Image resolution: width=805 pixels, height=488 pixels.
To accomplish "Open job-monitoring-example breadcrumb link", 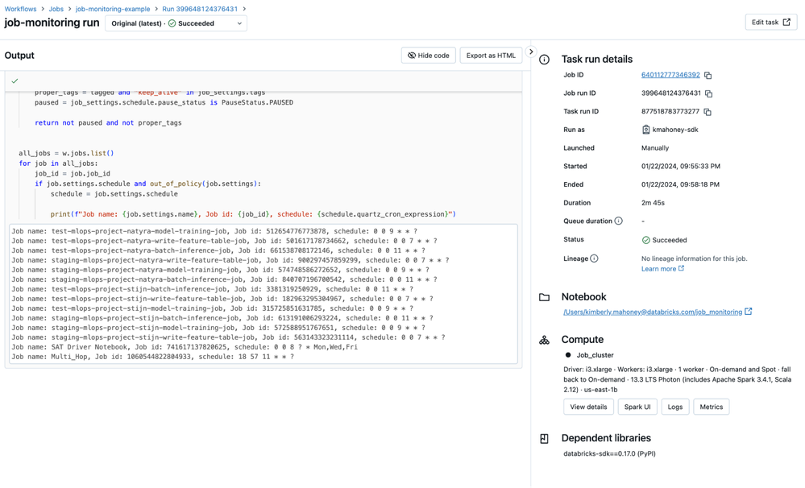I will (x=113, y=9).
